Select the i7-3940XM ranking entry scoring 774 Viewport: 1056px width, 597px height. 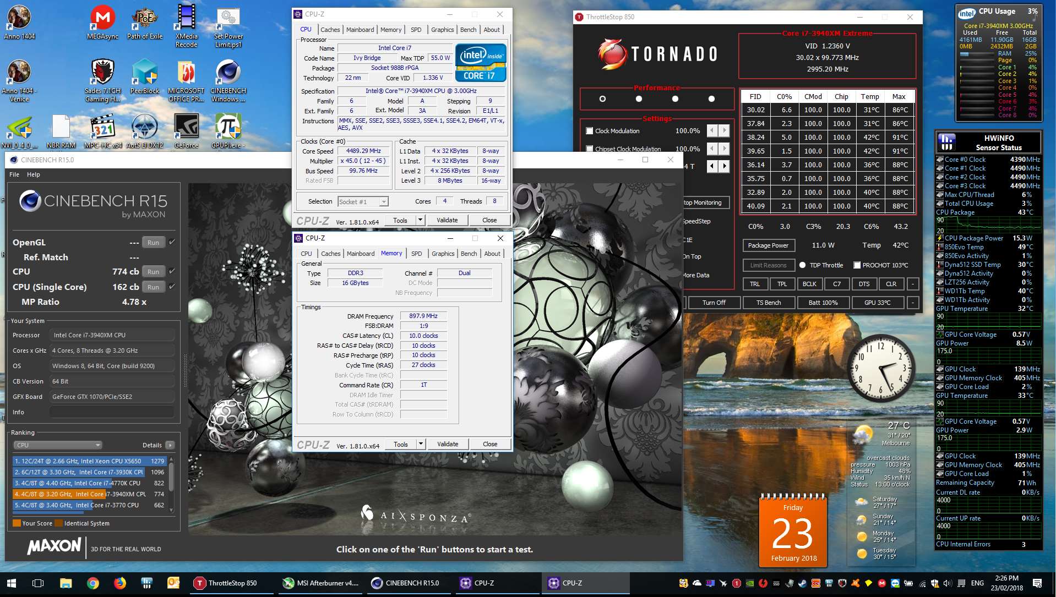pyautogui.click(x=90, y=494)
